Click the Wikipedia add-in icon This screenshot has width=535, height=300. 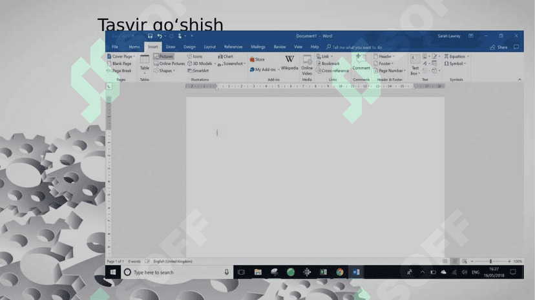point(289,63)
